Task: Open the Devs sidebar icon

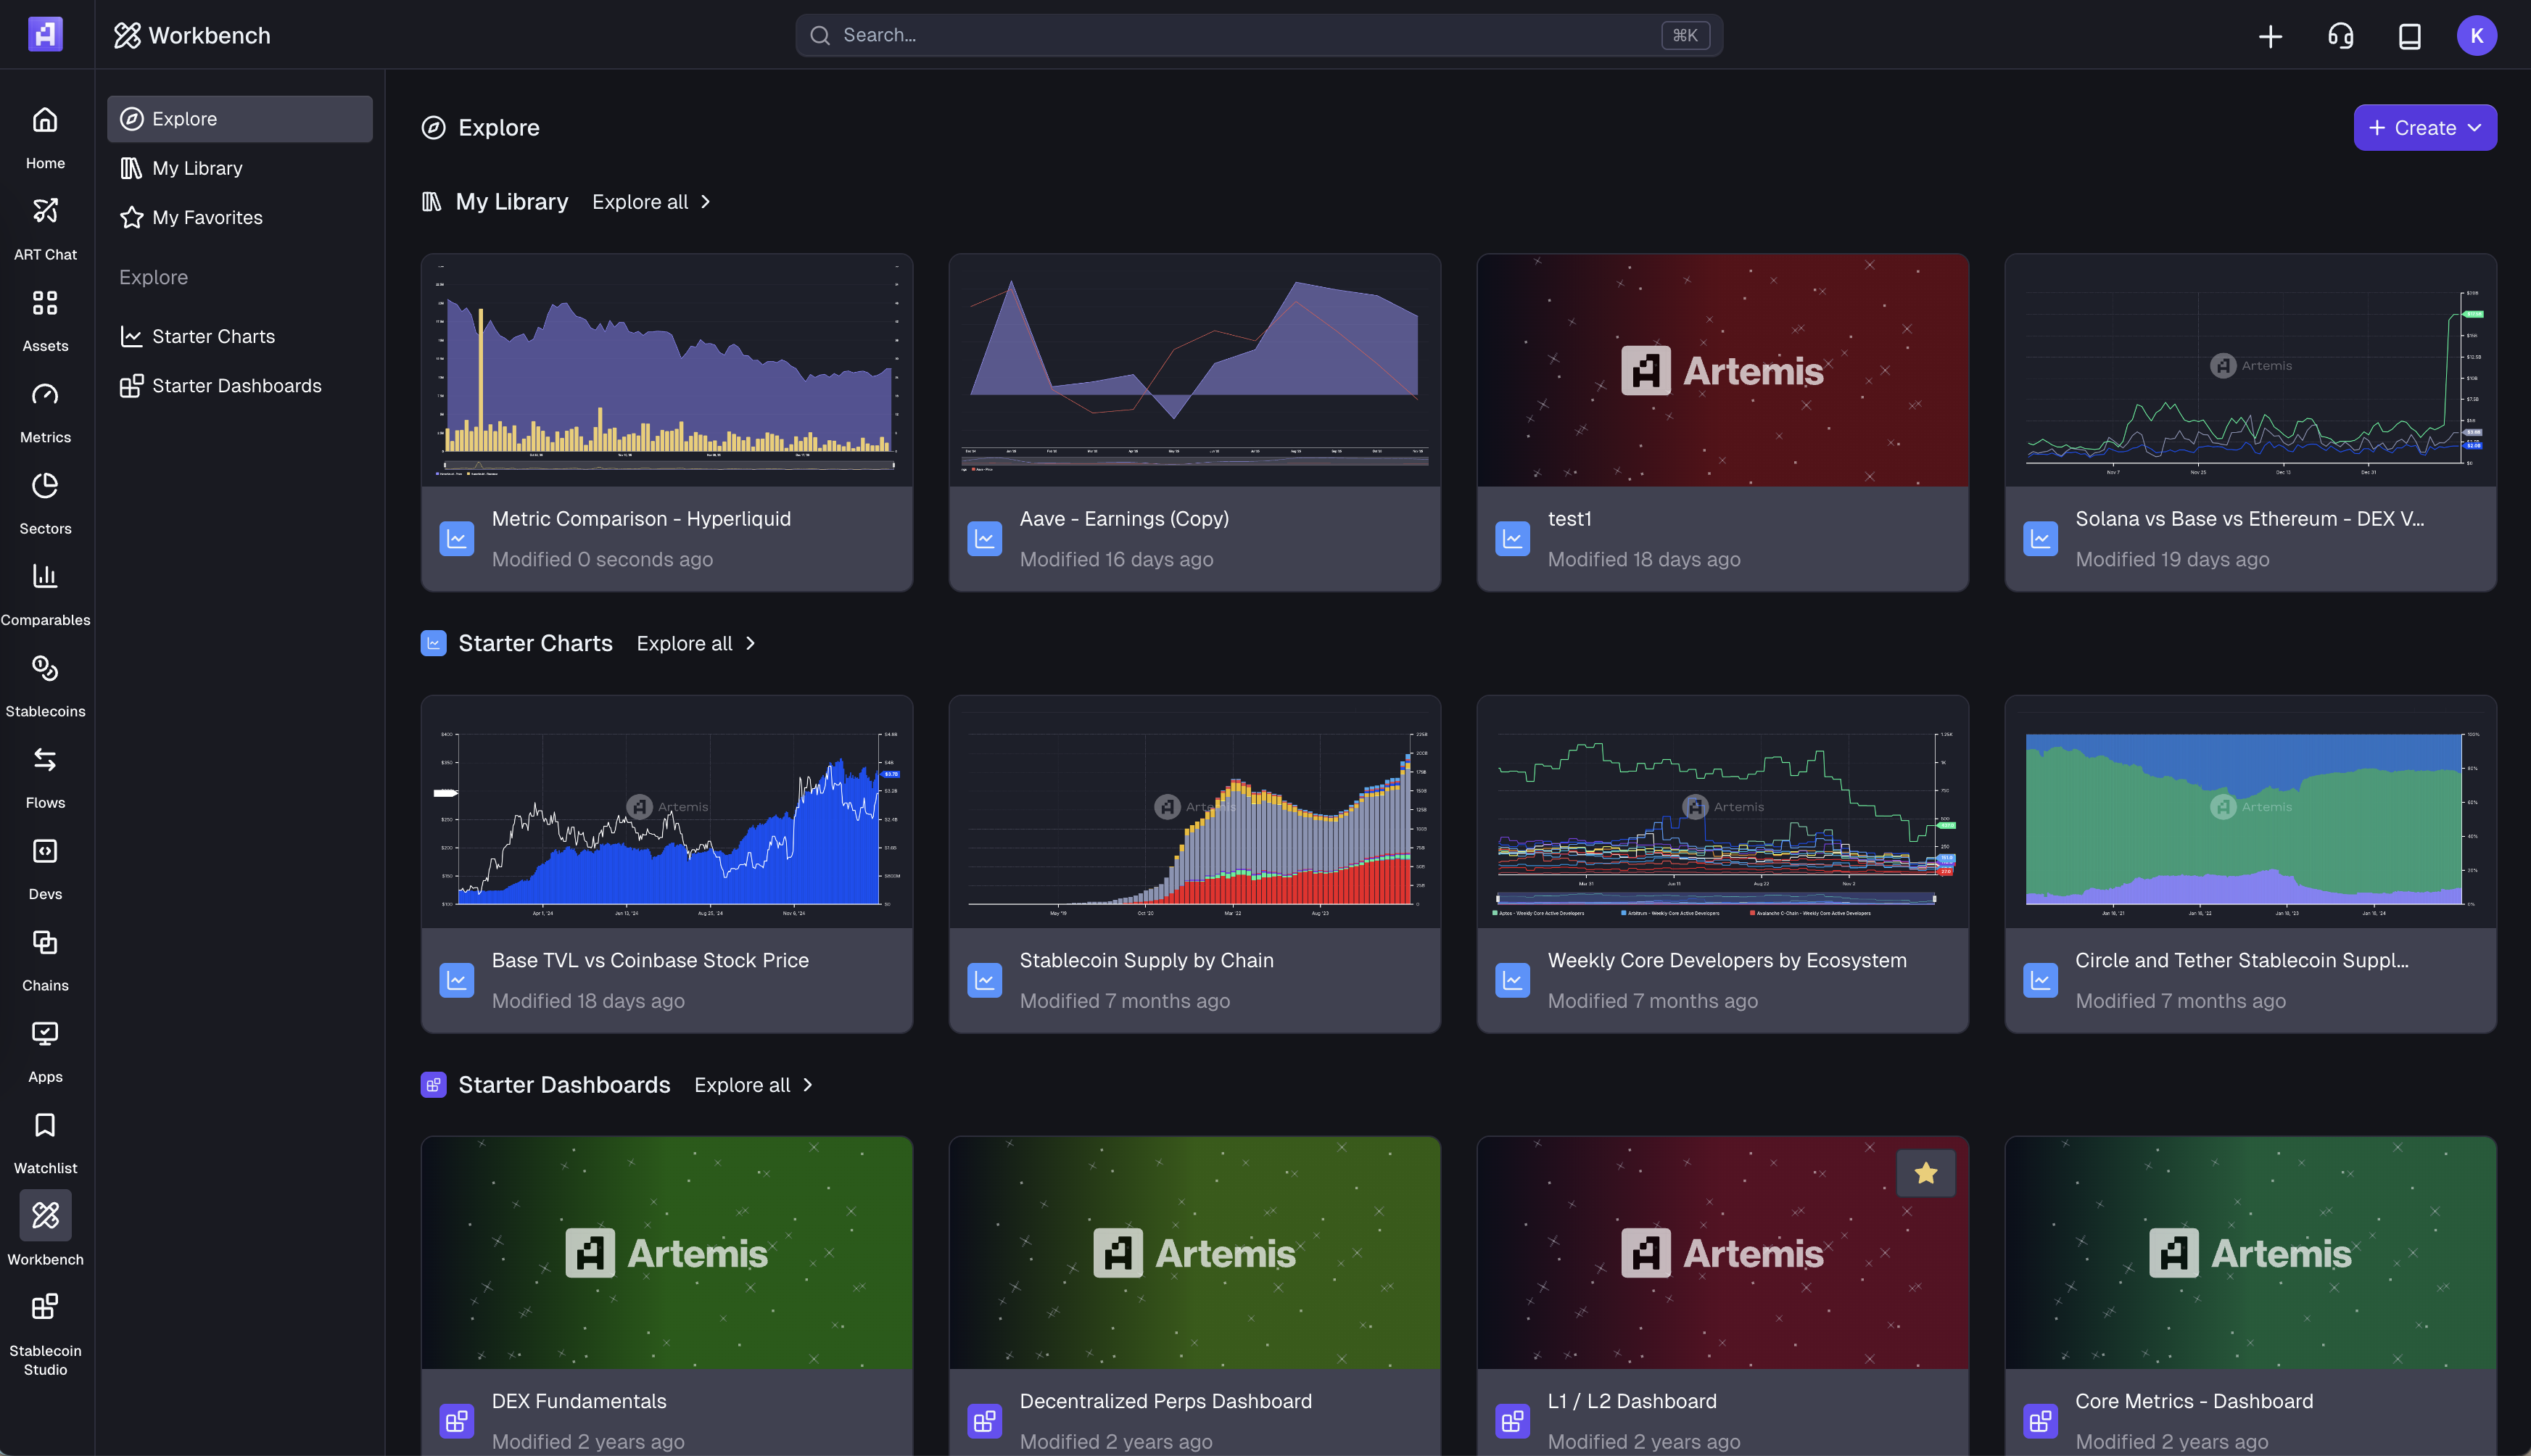Action: 45,866
